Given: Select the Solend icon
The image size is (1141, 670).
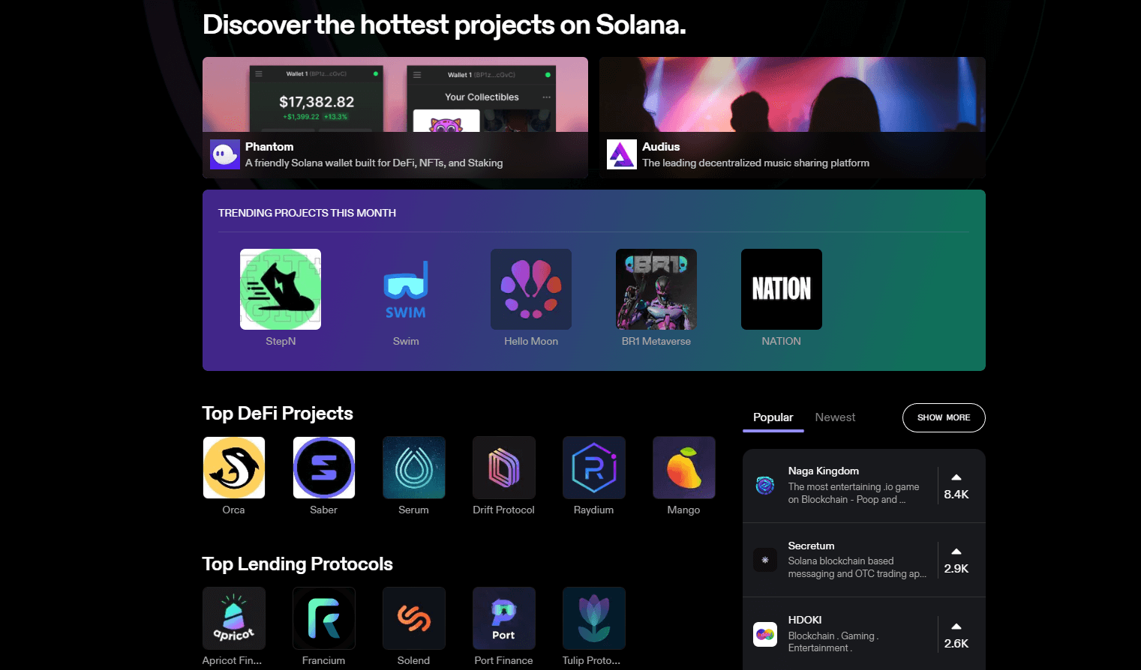Looking at the screenshot, I should point(414,618).
